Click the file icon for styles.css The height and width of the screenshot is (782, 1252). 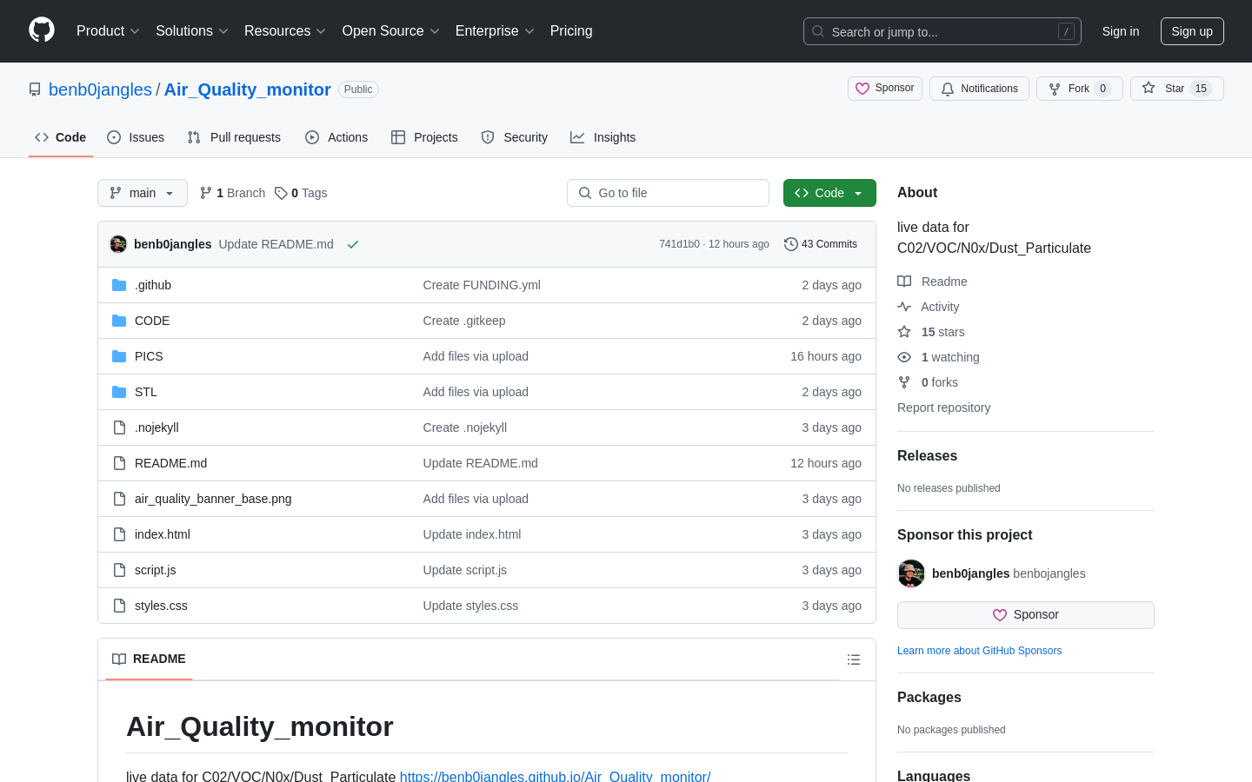click(119, 606)
